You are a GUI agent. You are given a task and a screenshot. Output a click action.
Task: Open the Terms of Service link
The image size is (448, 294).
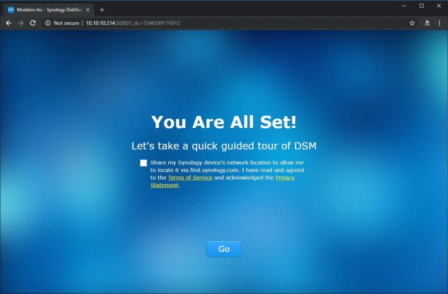pyautogui.click(x=190, y=178)
